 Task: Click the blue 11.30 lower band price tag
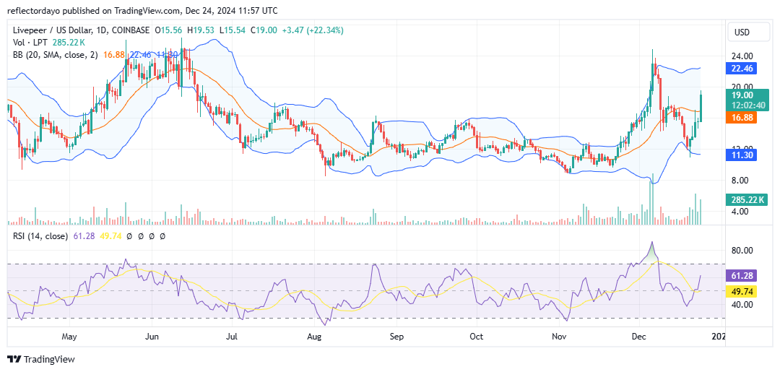(741, 156)
